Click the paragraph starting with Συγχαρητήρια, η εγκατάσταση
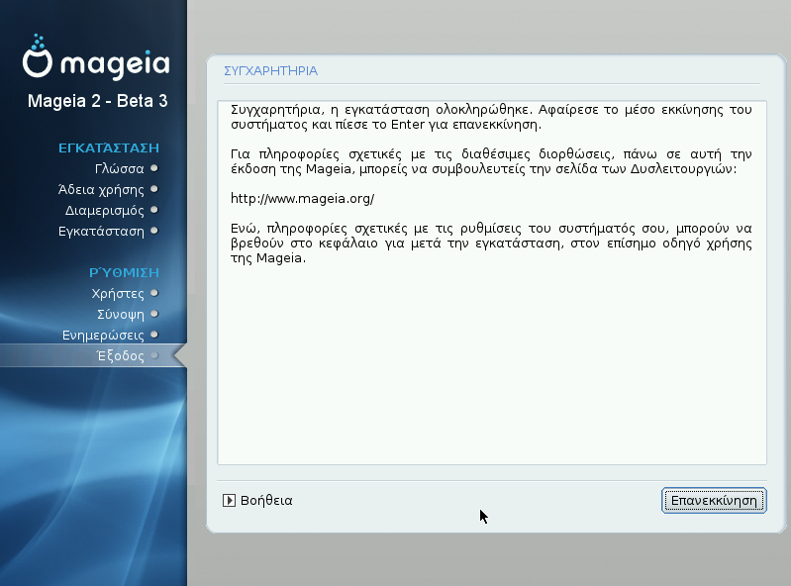Viewport: 791px width, 586px height. point(491,117)
